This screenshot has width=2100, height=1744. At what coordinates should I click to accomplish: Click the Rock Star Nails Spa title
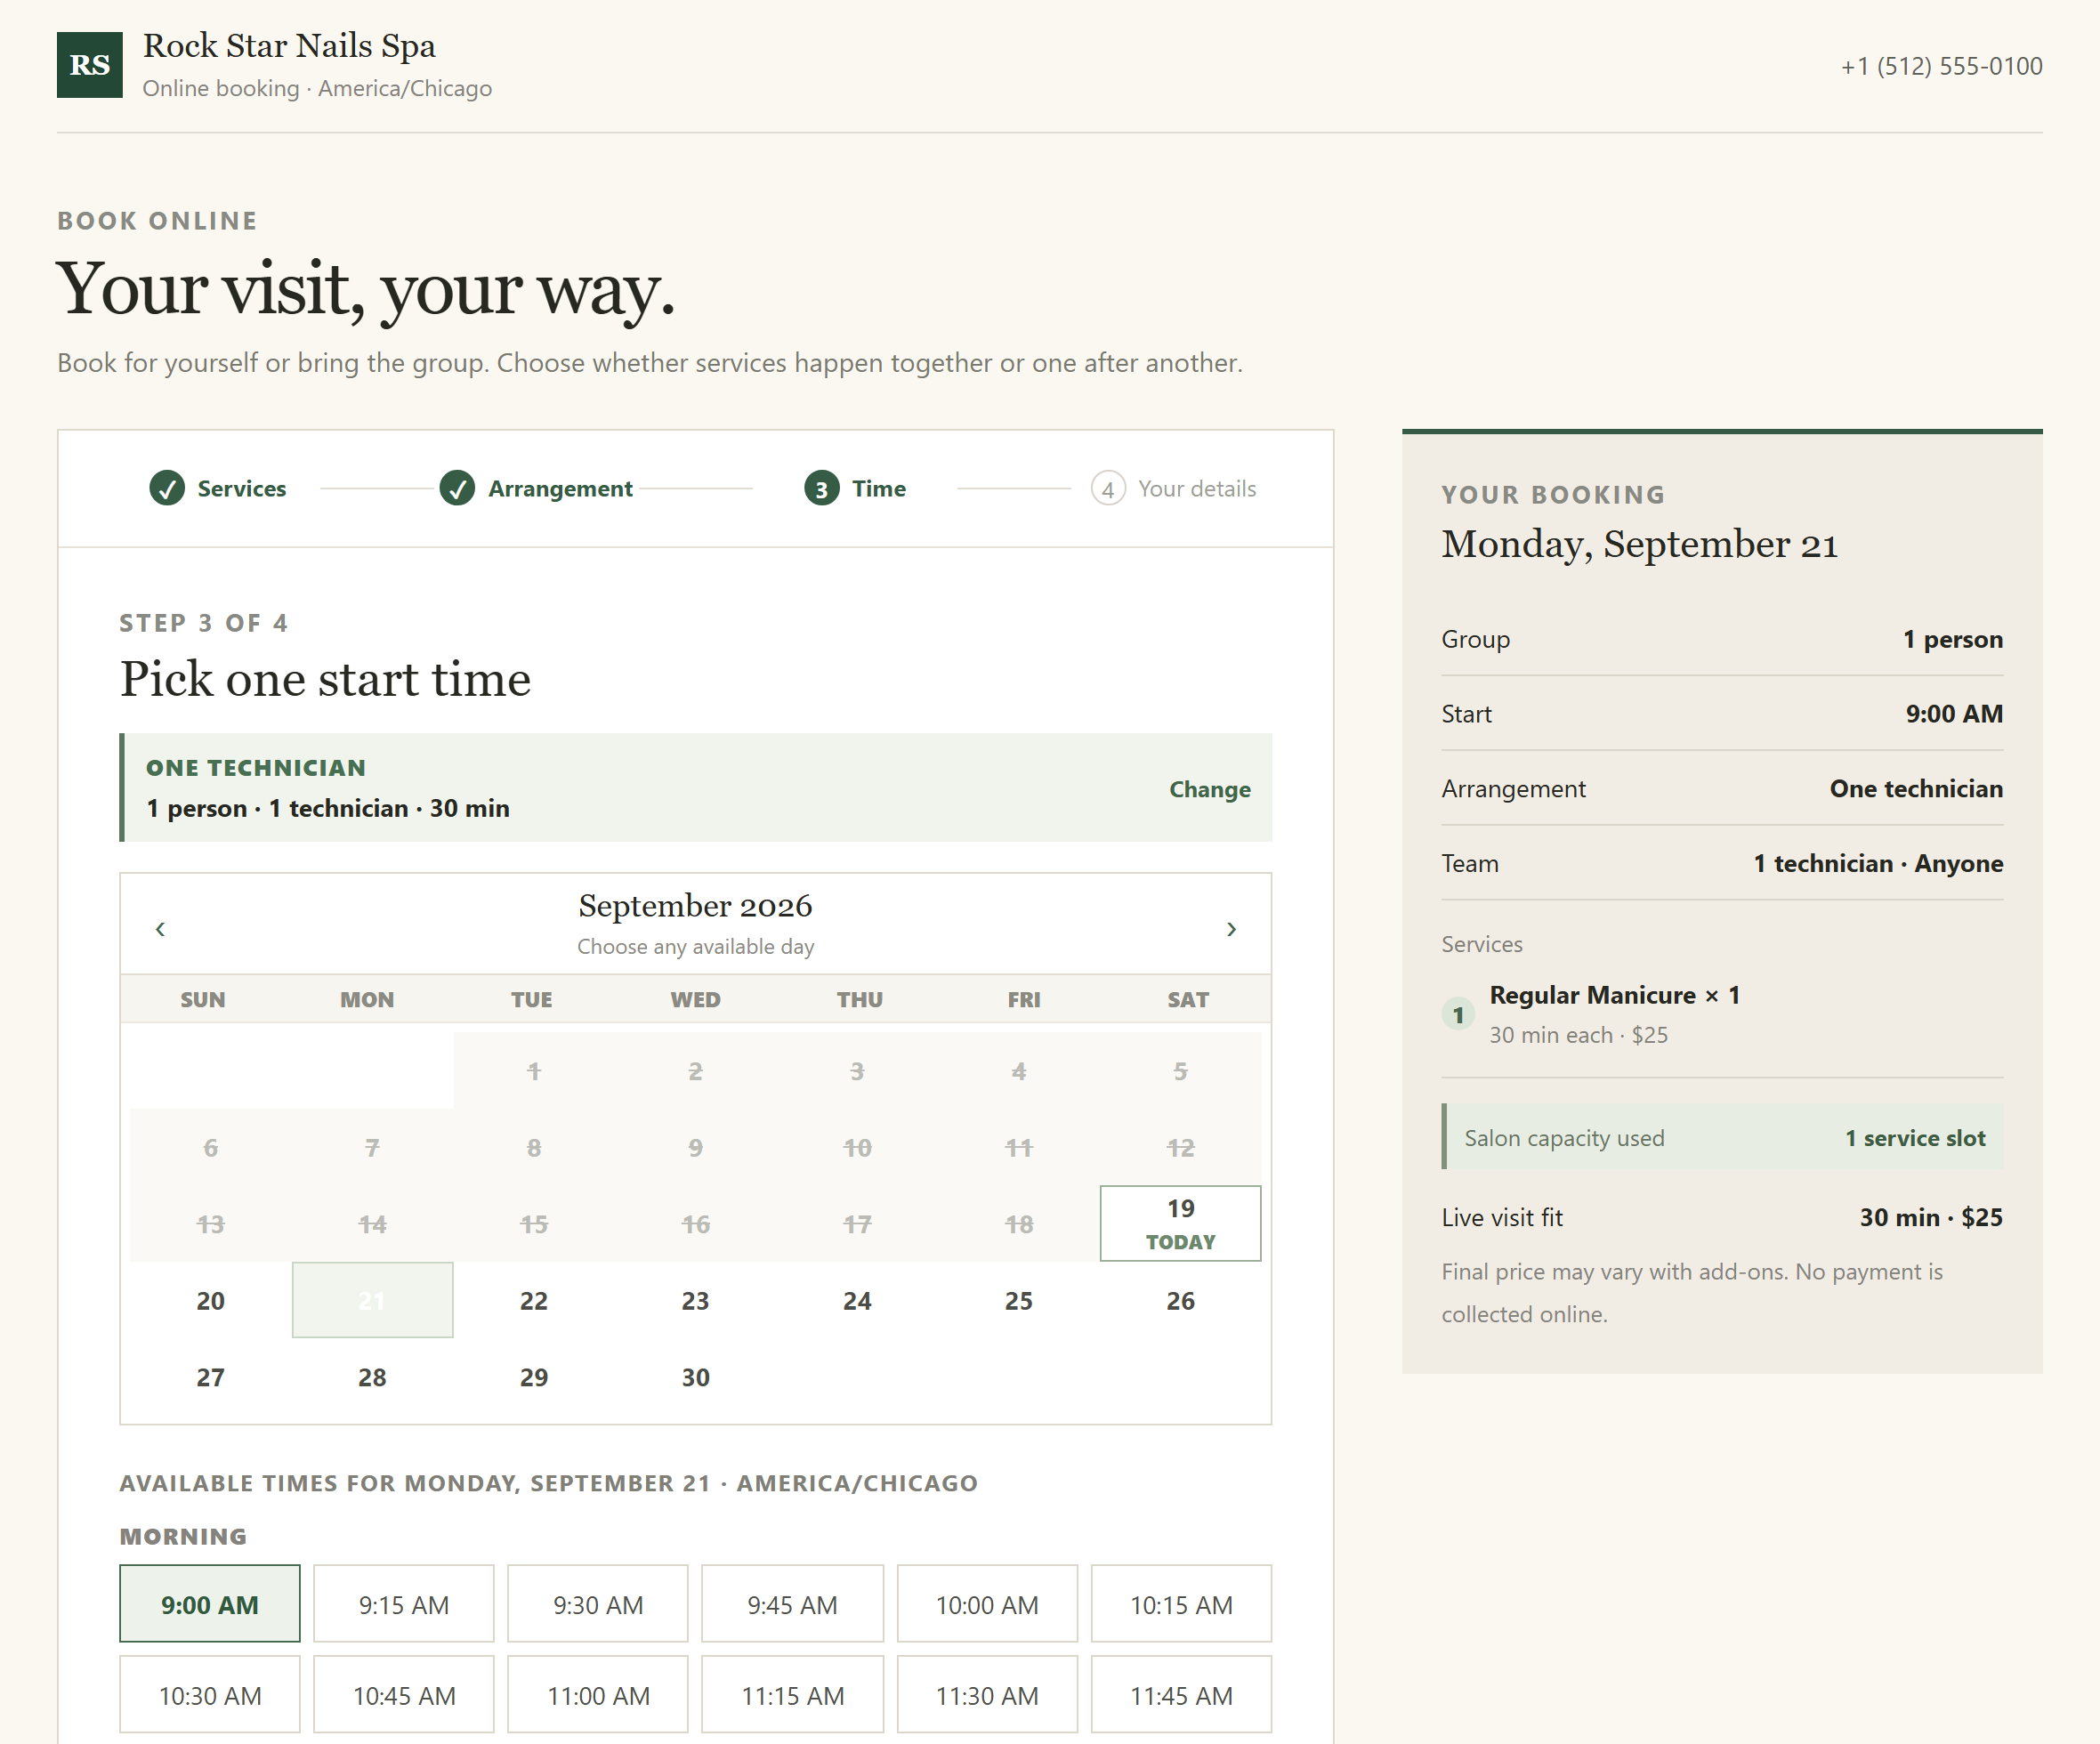(289, 46)
